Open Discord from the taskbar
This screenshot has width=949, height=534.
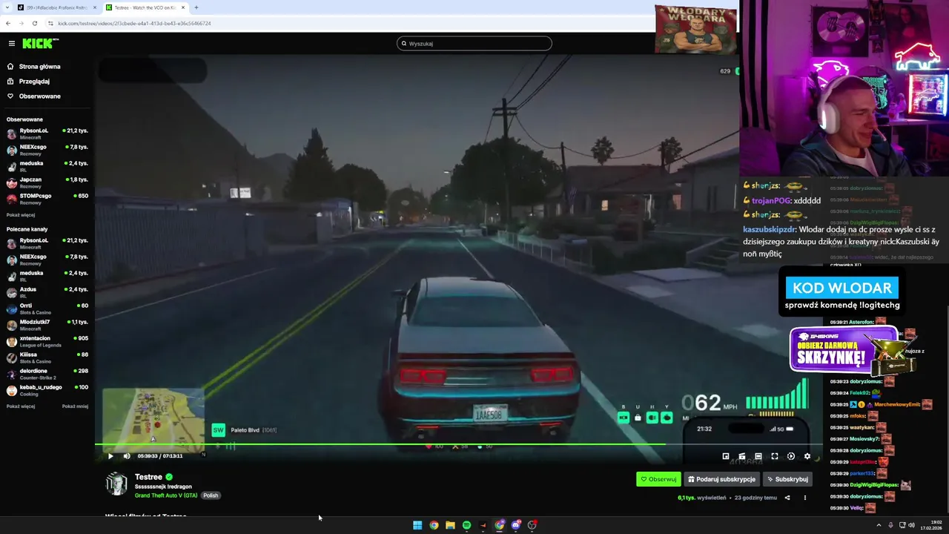pos(516,525)
